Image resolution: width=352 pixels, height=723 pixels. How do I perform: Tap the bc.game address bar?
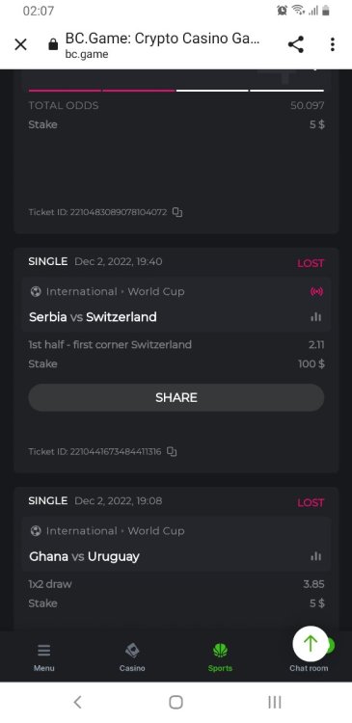tap(161, 45)
